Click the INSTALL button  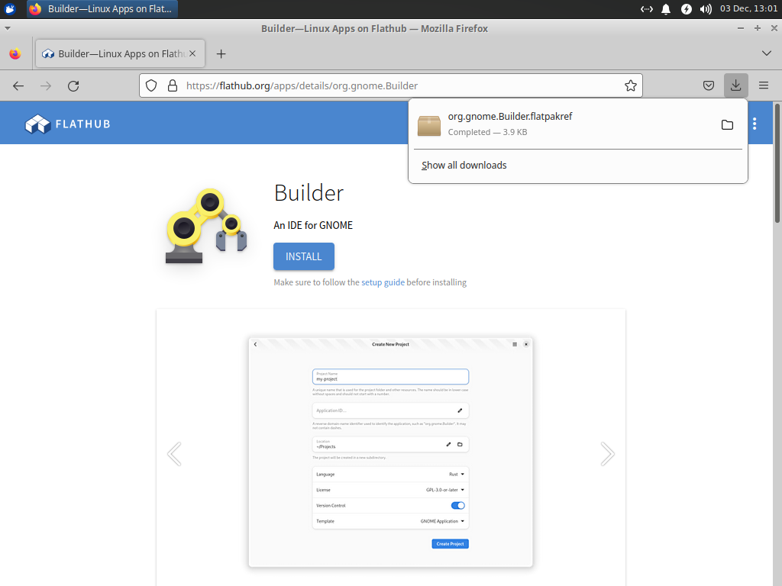[x=303, y=256]
